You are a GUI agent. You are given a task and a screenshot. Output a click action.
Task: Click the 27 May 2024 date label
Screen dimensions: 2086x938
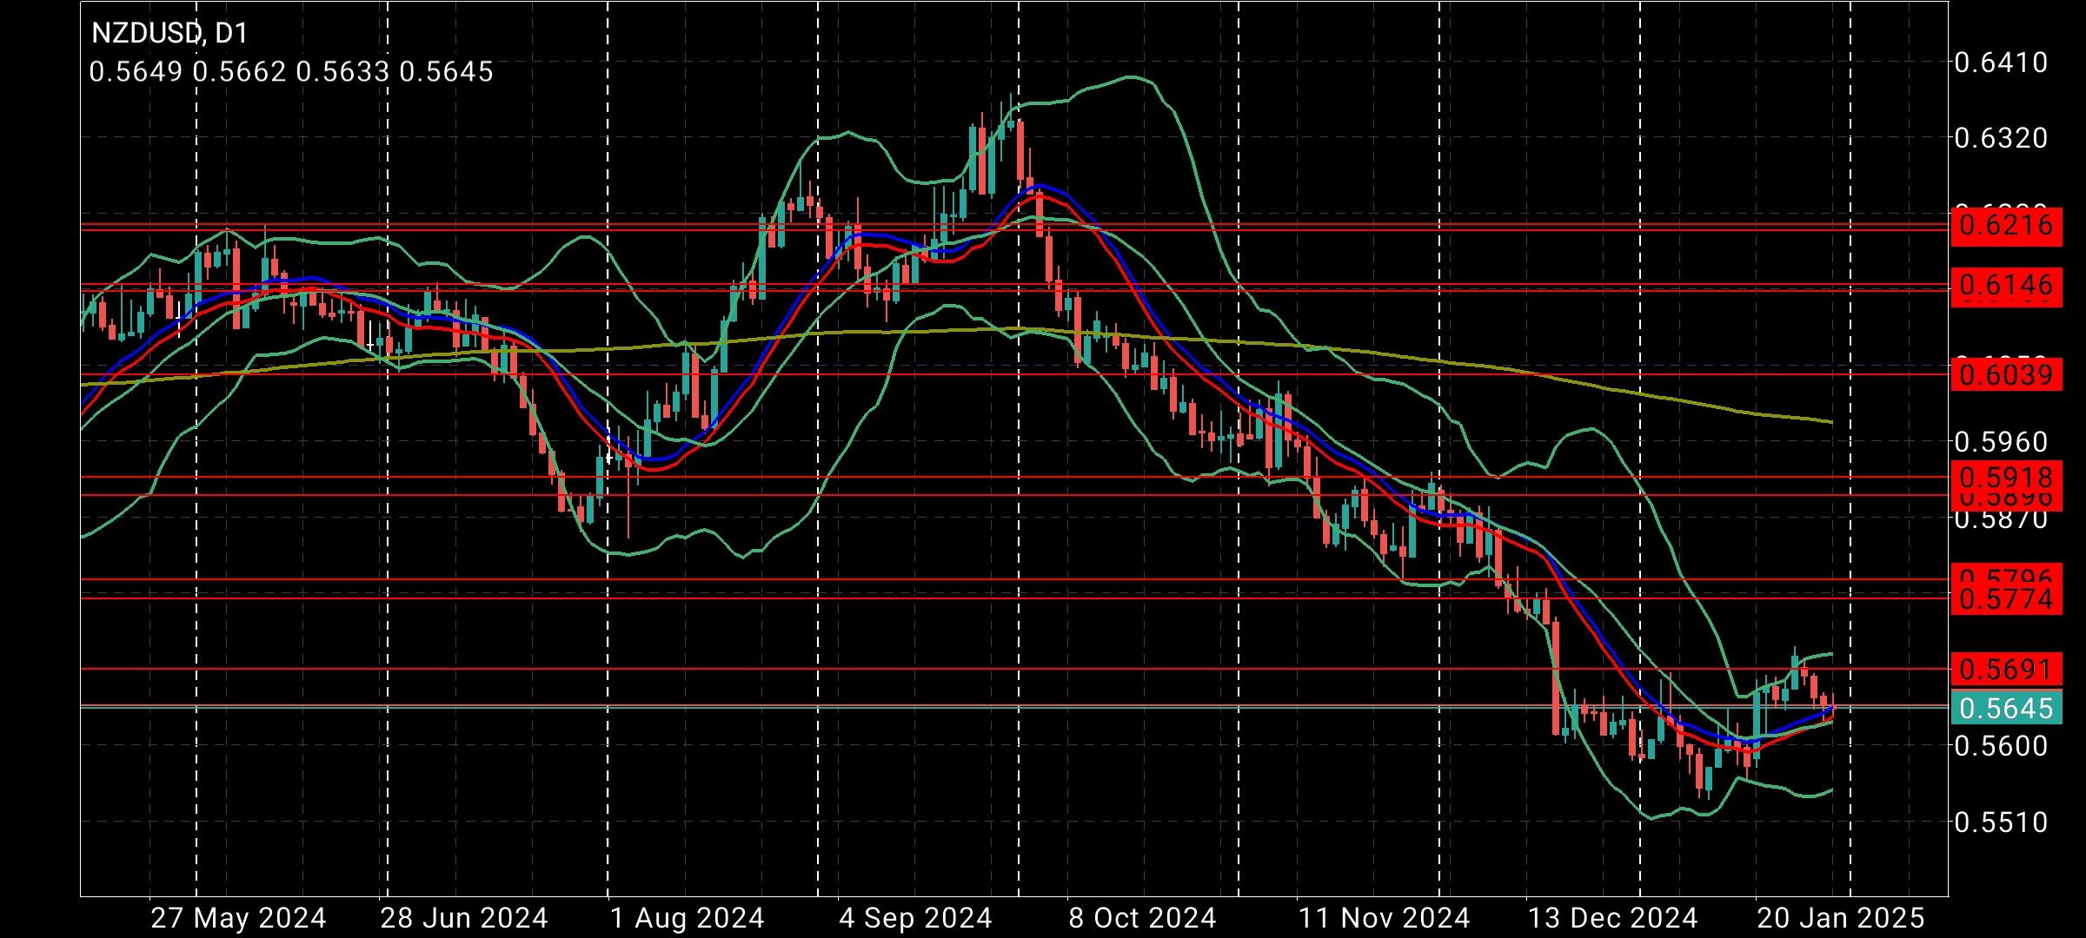pyautogui.click(x=238, y=918)
